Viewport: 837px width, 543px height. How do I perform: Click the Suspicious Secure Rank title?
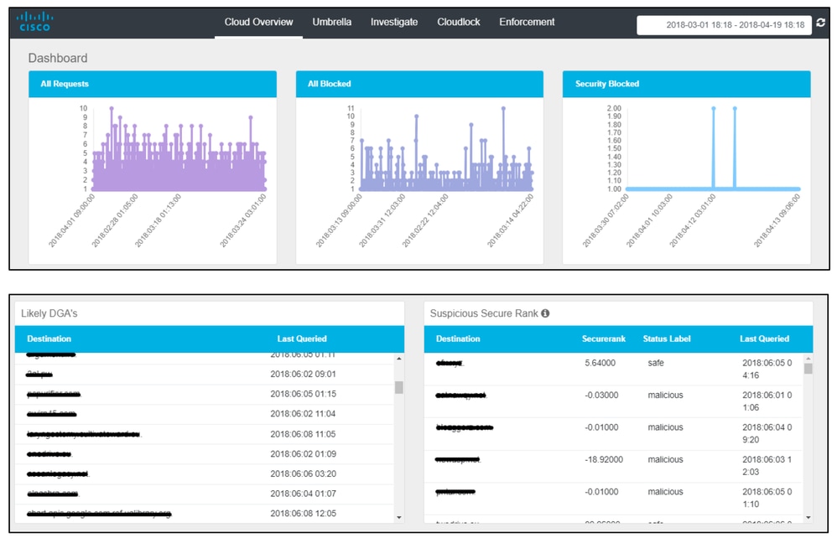[x=484, y=313]
